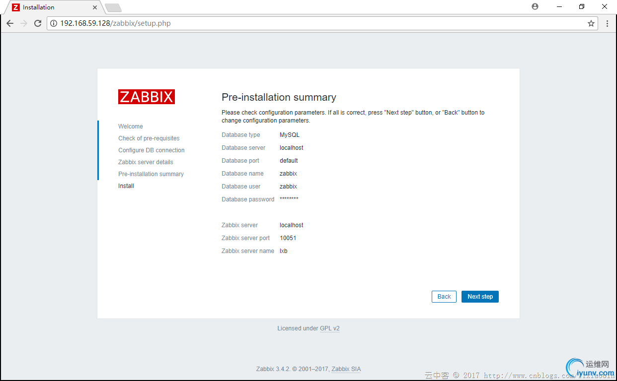Click the Zabbix server port label
The height and width of the screenshot is (381, 617).
point(246,238)
